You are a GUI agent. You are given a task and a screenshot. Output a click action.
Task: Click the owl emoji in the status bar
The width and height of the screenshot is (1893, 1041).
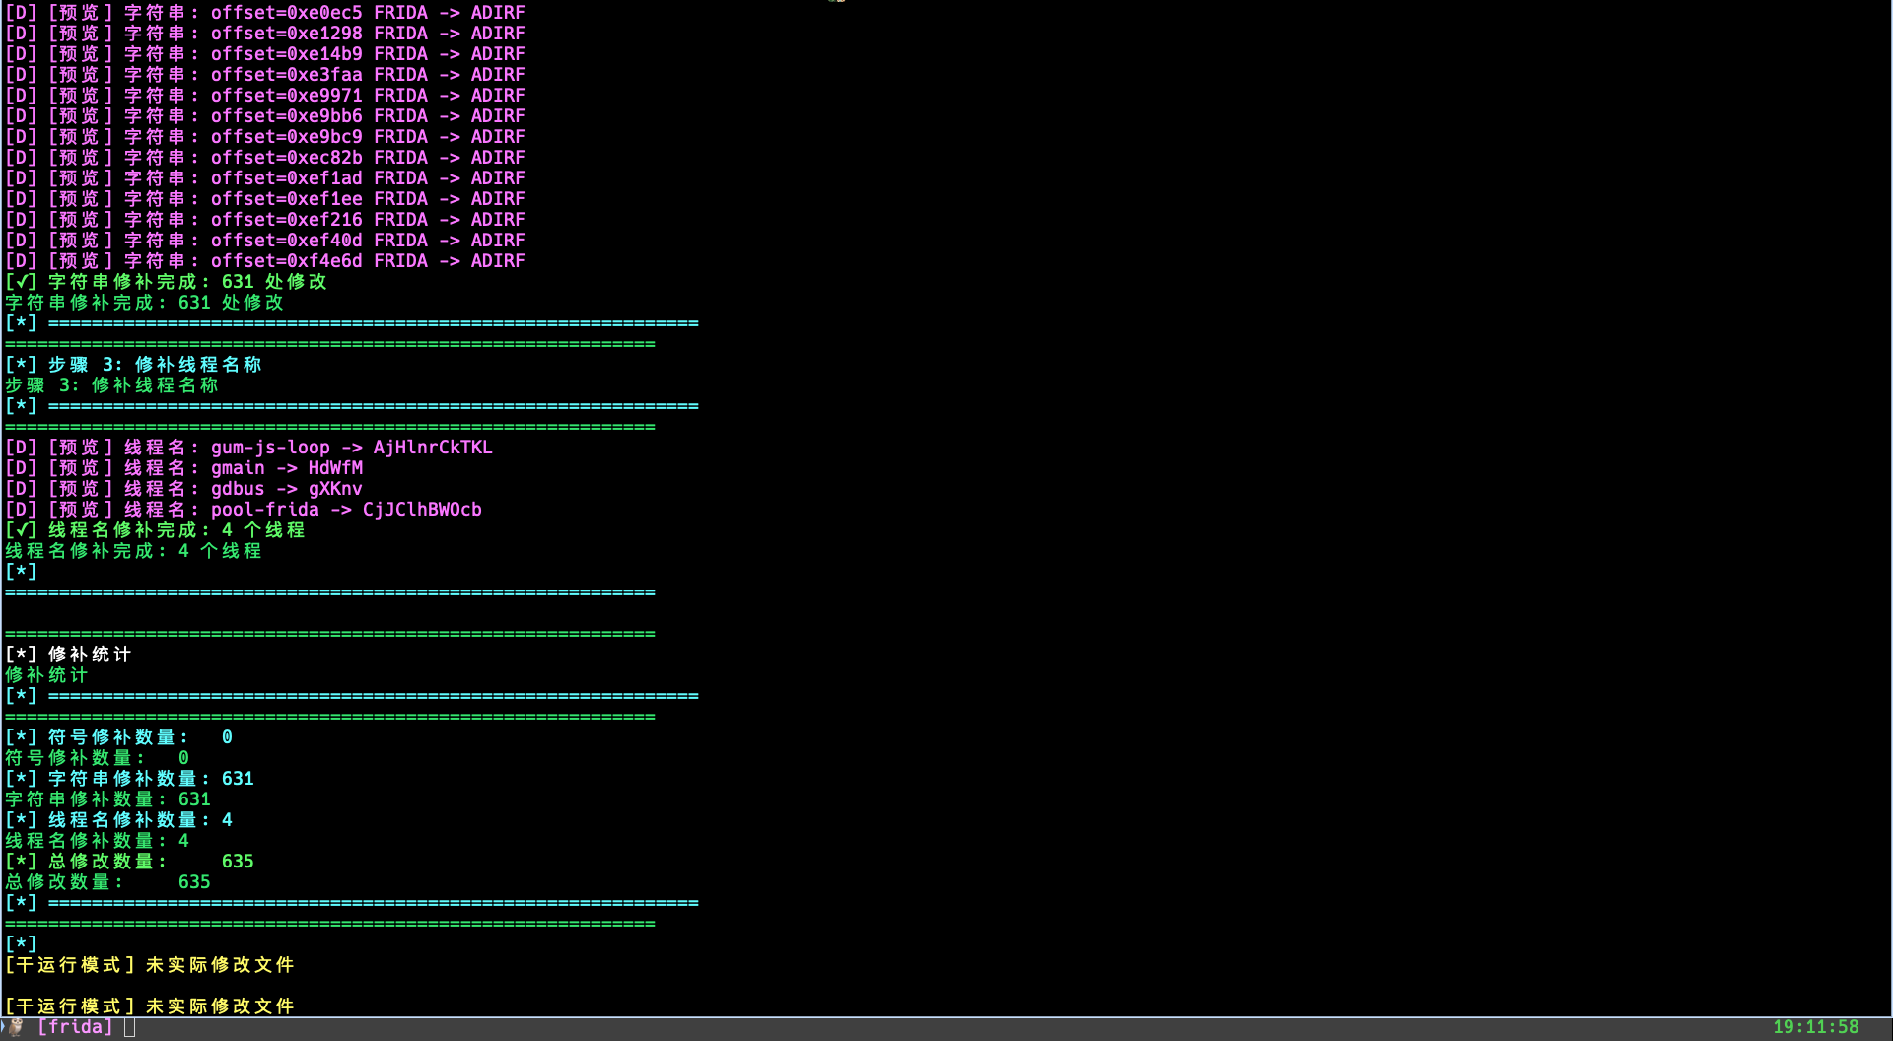tap(14, 1026)
